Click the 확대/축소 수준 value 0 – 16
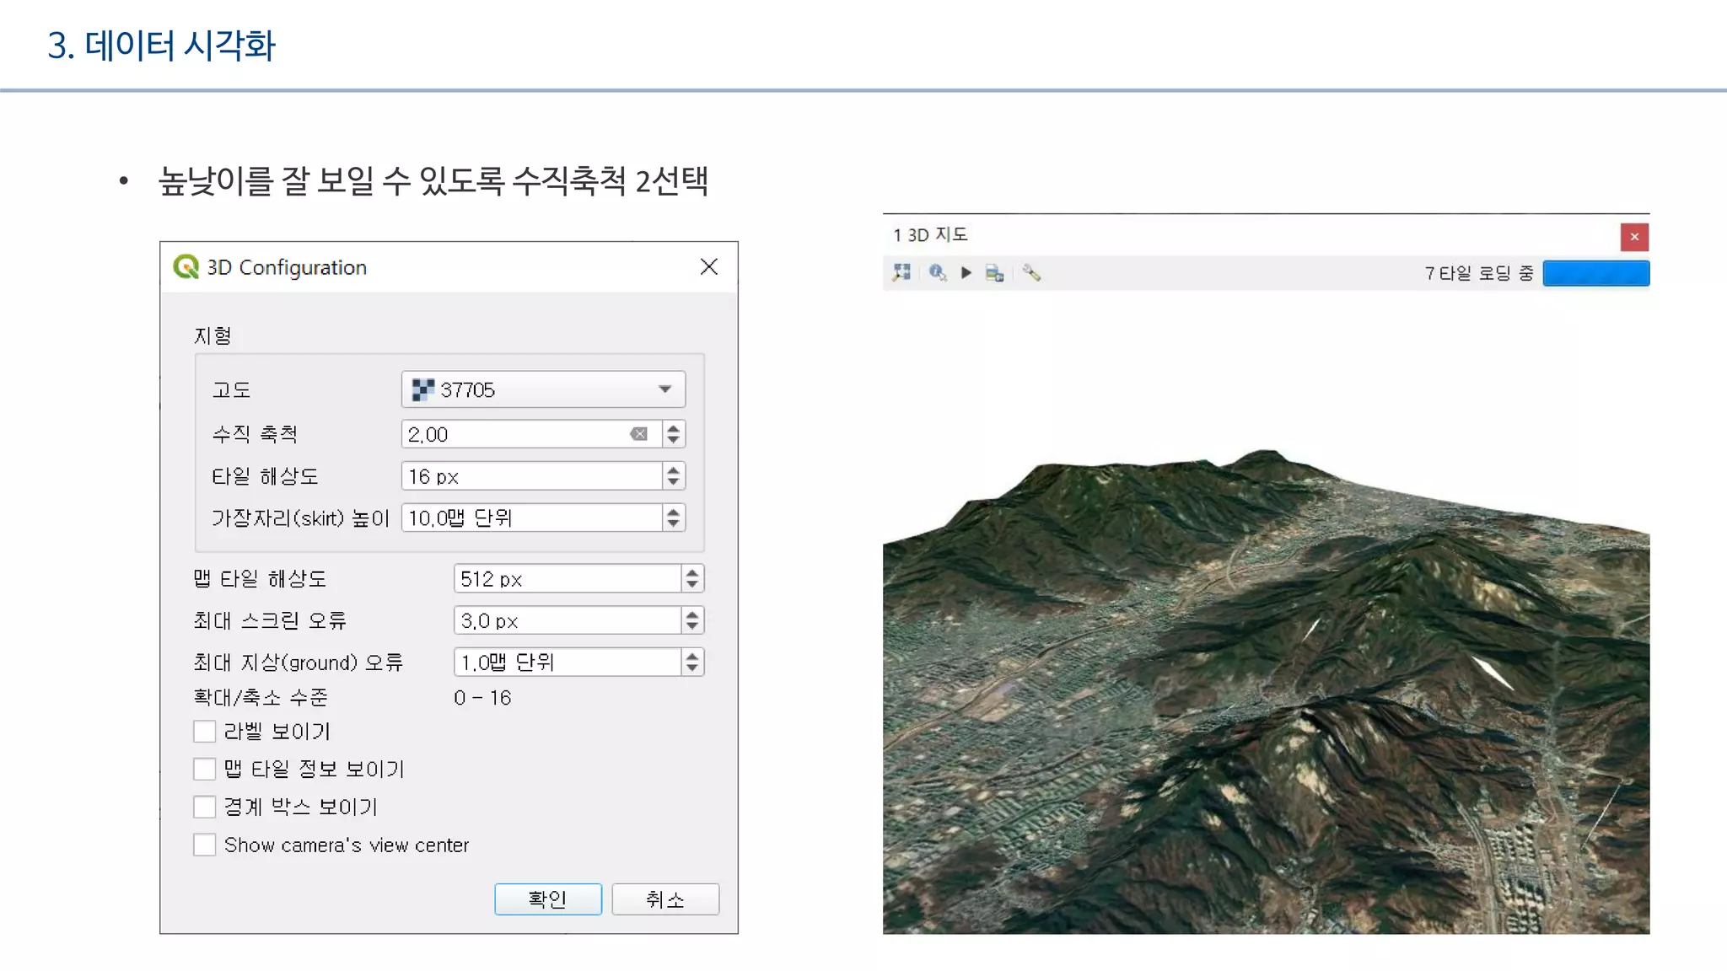This screenshot has width=1727, height=971. 482,698
